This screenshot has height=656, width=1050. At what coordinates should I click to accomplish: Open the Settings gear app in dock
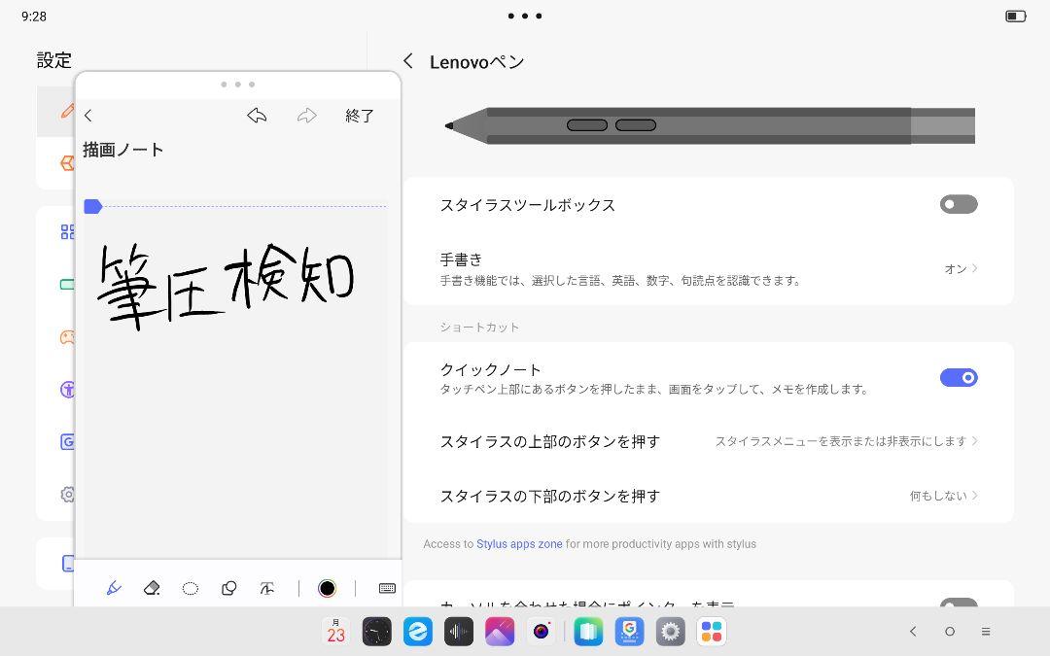[670, 632]
